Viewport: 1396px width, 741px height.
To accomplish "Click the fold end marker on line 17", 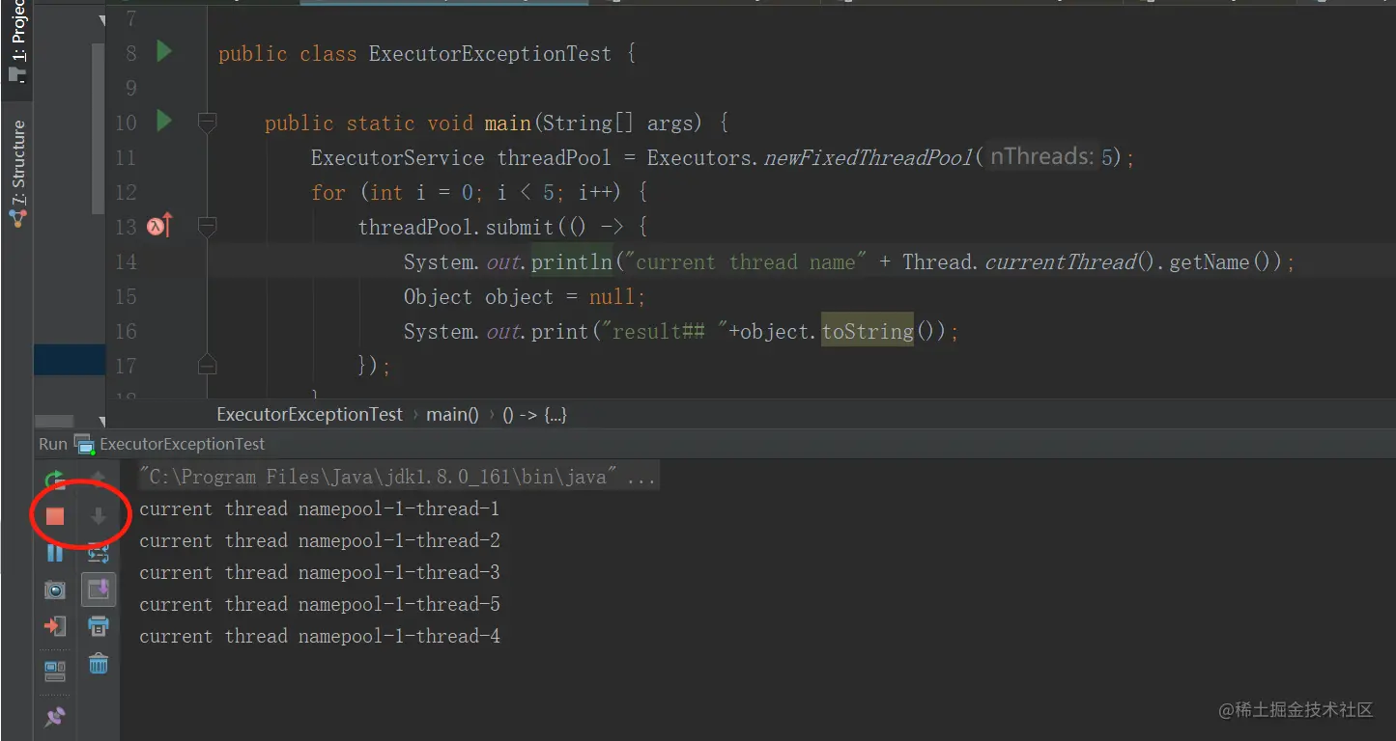I will point(207,365).
